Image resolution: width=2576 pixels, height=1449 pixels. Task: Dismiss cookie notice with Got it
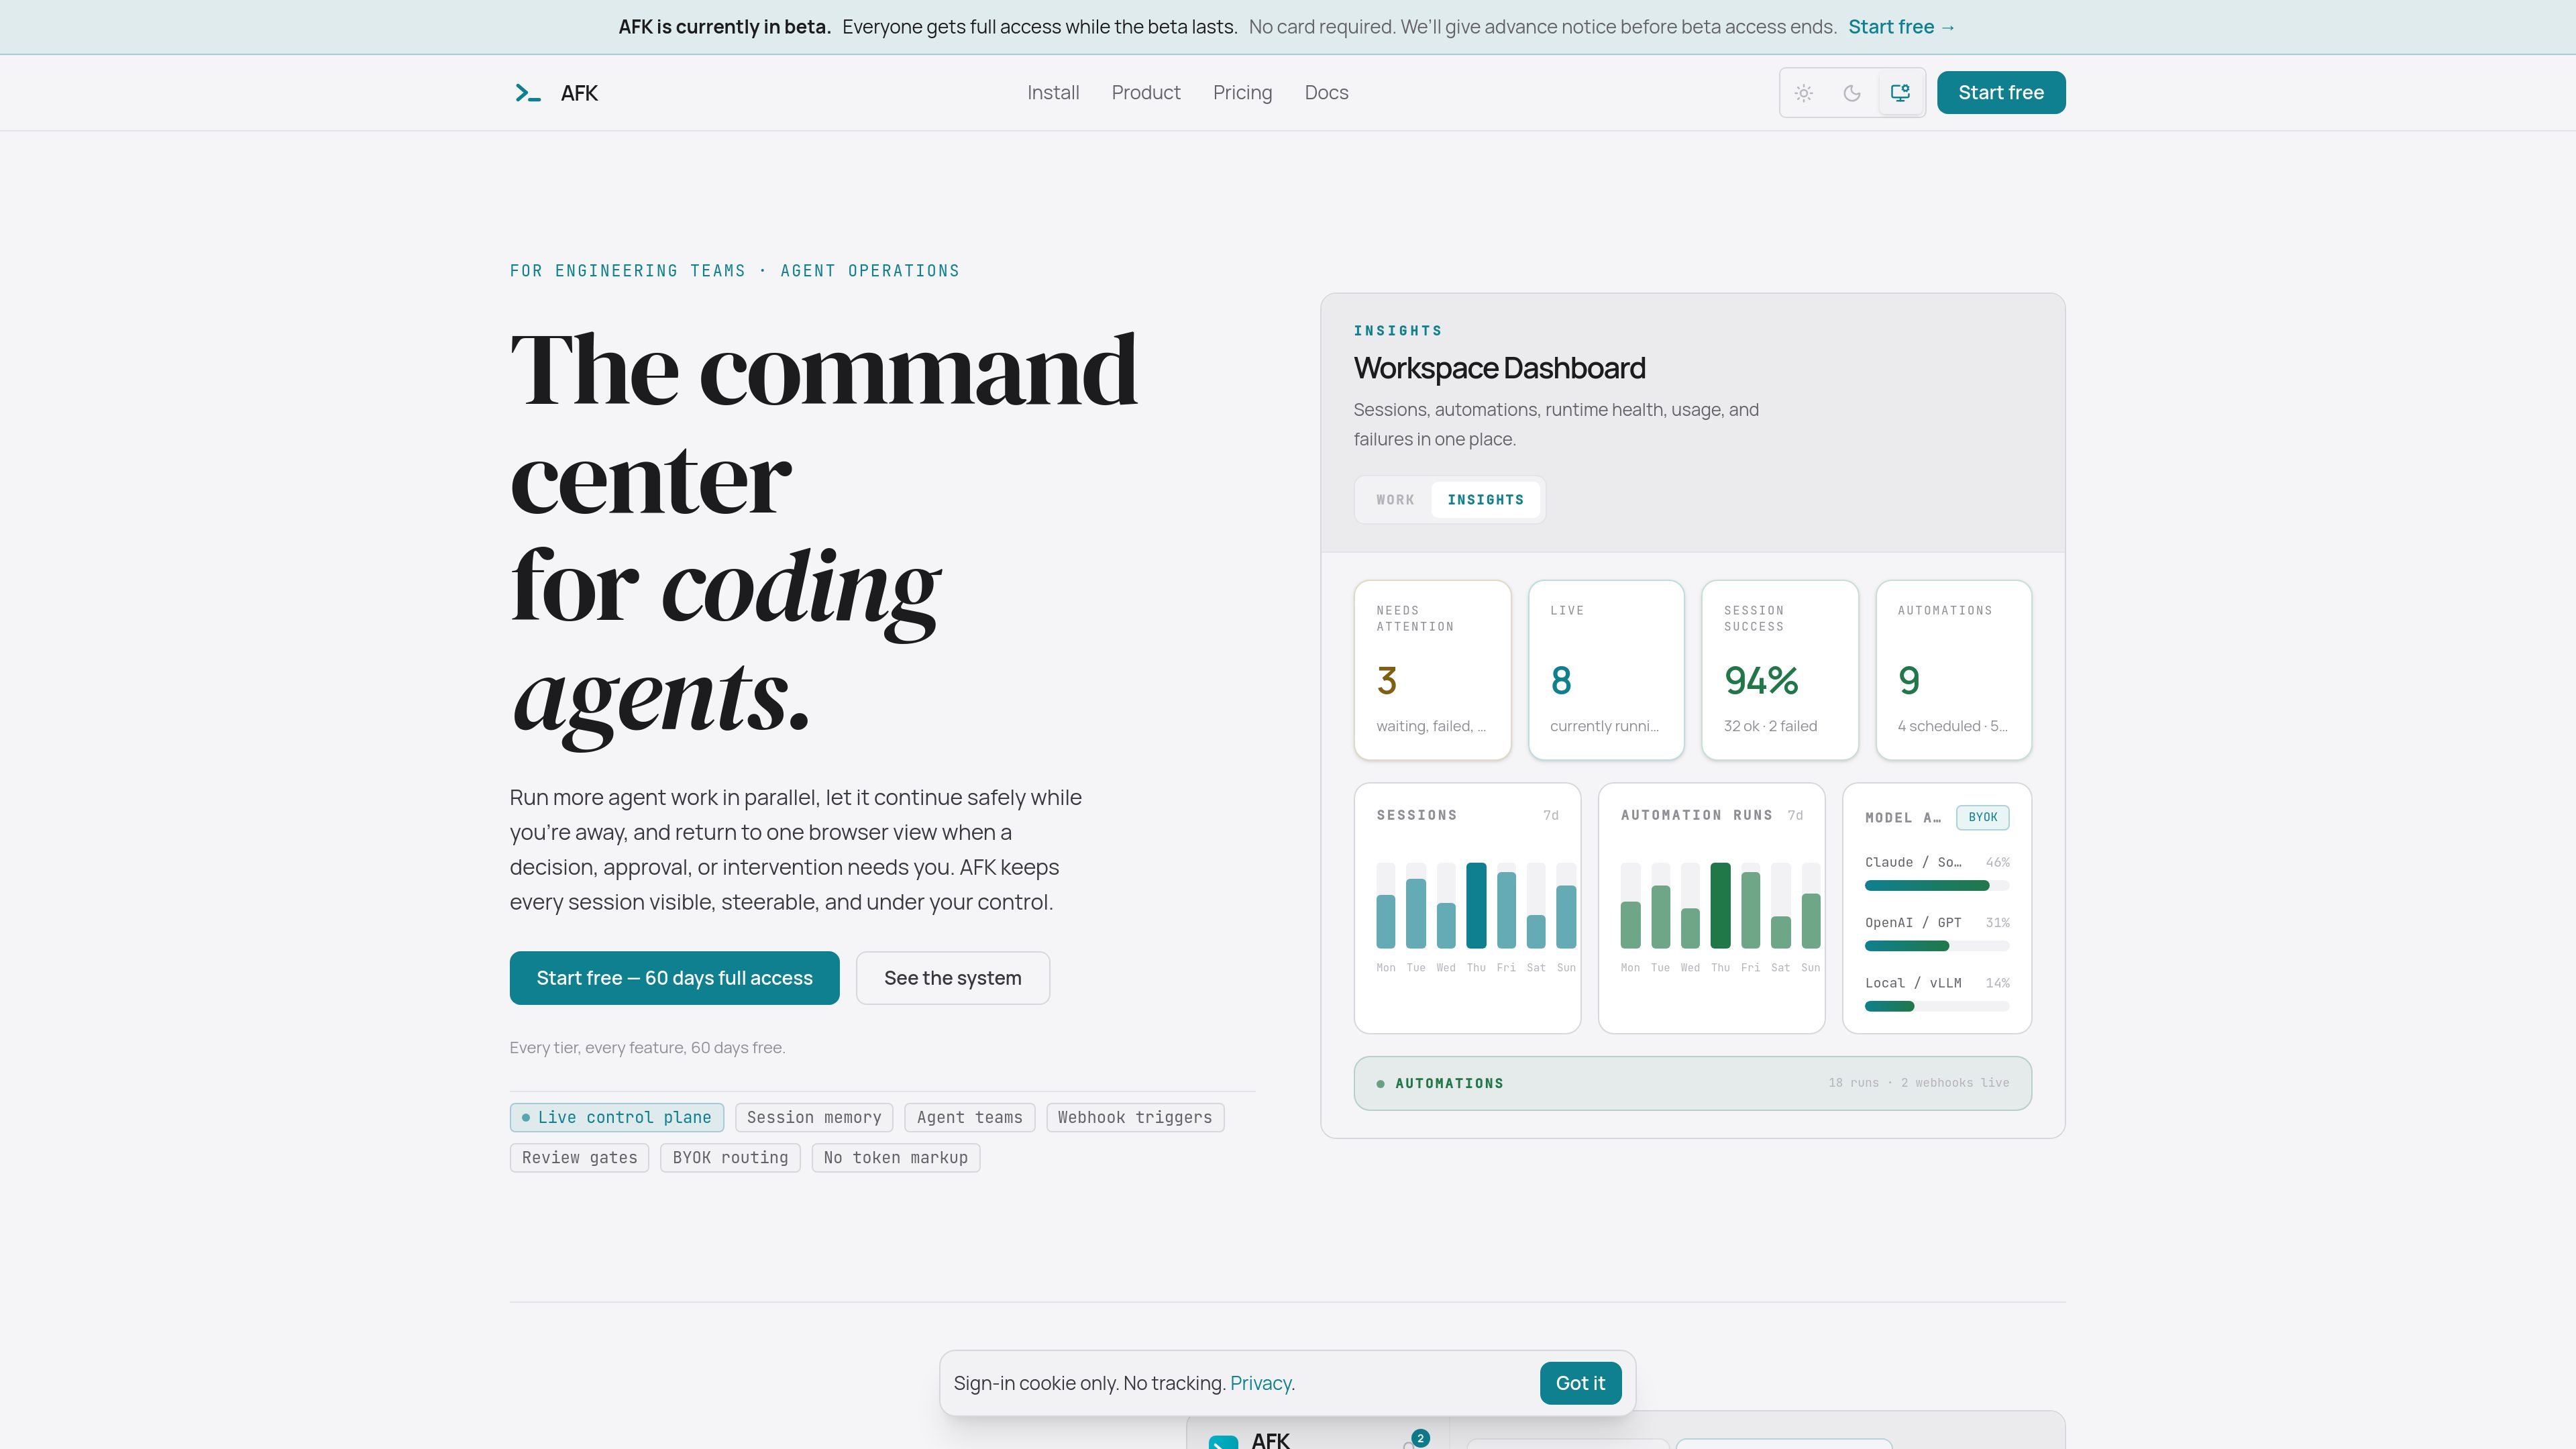coord(1580,1383)
